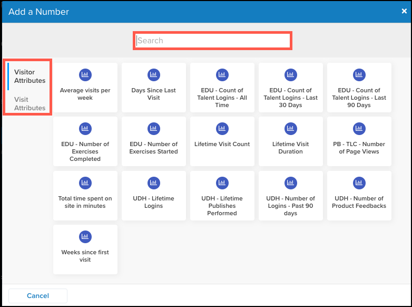Select EDU Talent Logins - All Time tile
Image resolution: width=412 pixels, height=307 pixels.
coord(222,88)
